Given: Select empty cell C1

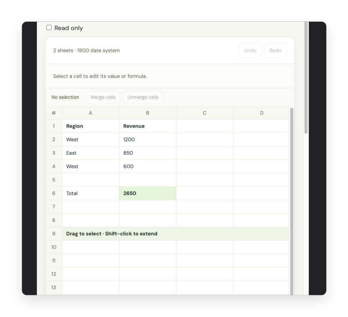Looking at the screenshot, I should pos(205,126).
